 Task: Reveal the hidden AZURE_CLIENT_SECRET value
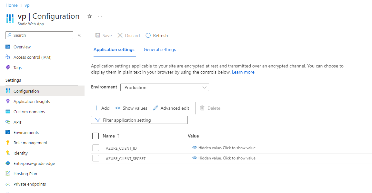tap(224, 158)
